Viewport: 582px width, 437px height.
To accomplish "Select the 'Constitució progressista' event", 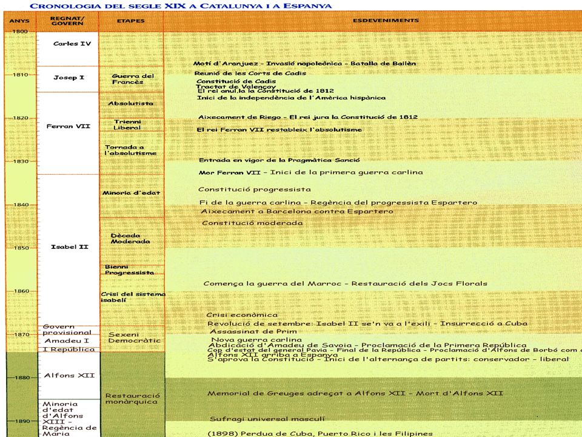I will 255,189.
